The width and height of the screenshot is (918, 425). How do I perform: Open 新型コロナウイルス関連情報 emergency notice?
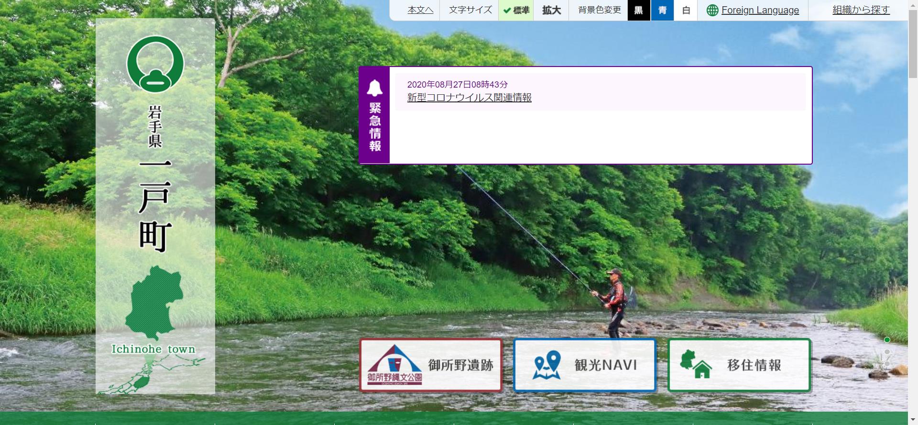click(x=469, y=98)
